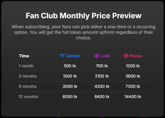Click the Fan Club Monthly Price Preview heading

(x=83, y=16)
